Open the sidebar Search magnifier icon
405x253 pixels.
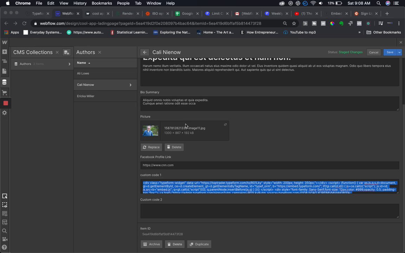pos(4,231)
